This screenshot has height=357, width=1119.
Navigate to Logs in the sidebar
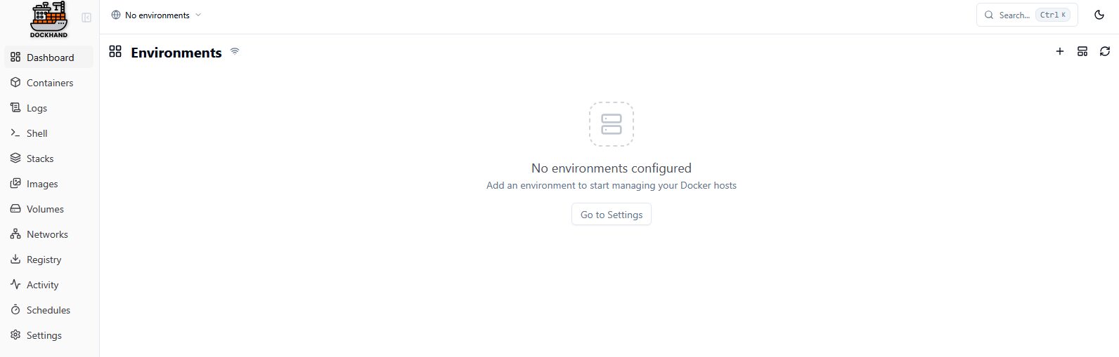(x=37, y=108)
